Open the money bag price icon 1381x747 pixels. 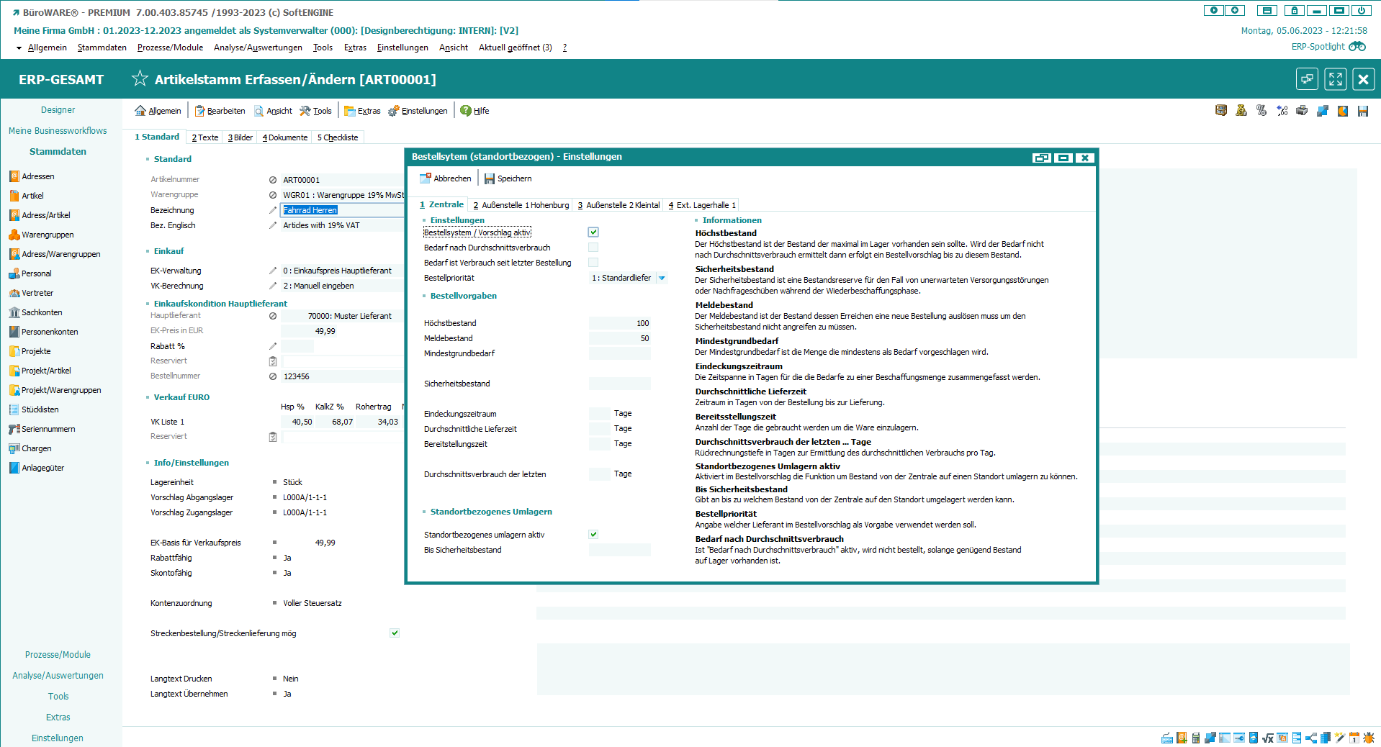tap(1241, 111)
